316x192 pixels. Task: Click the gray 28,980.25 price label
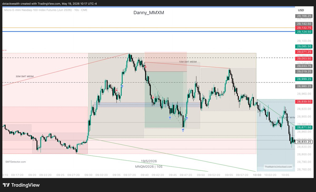(304, 86)
